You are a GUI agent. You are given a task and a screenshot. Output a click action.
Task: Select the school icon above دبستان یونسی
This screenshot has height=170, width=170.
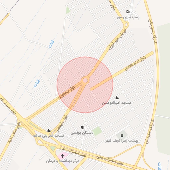(x=82, y=128)
